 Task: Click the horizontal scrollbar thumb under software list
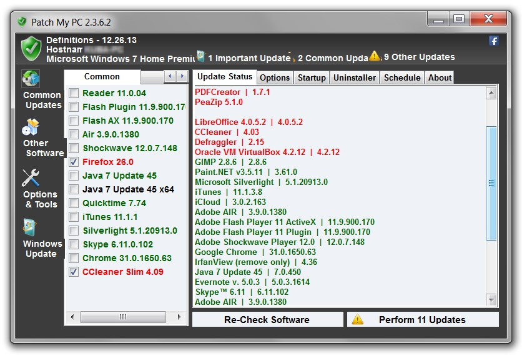123,317
